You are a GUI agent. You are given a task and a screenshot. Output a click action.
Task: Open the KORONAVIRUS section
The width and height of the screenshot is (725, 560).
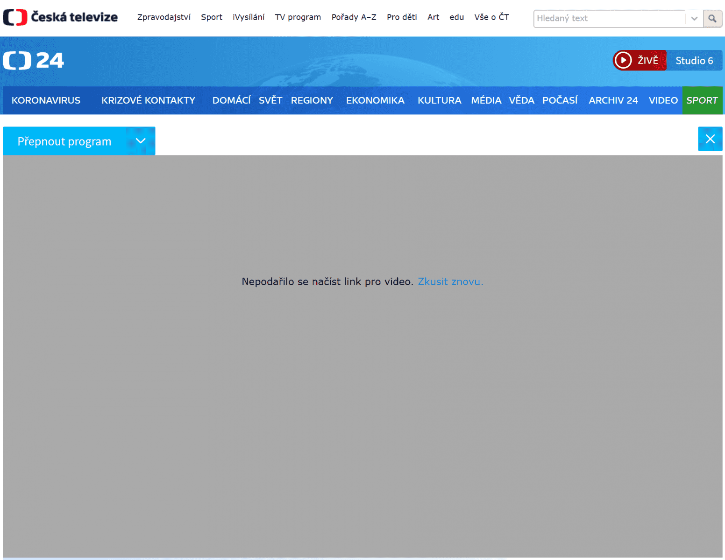pyautogui.click(x=46, y=100)
